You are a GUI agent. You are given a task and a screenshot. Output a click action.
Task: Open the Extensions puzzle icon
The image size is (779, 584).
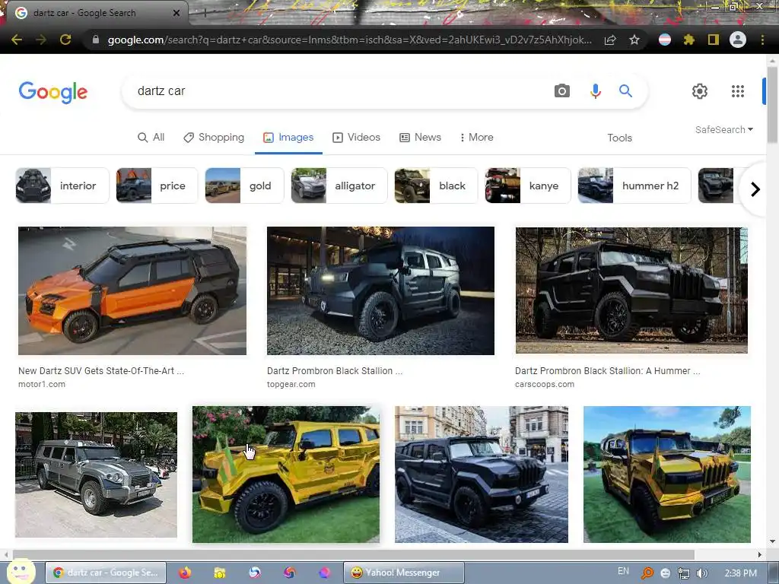[688, 40]
